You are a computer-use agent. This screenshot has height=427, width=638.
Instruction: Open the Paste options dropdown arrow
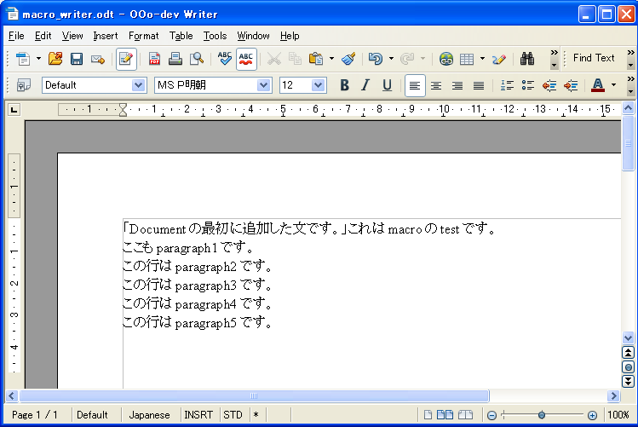[x=332, y=59]
